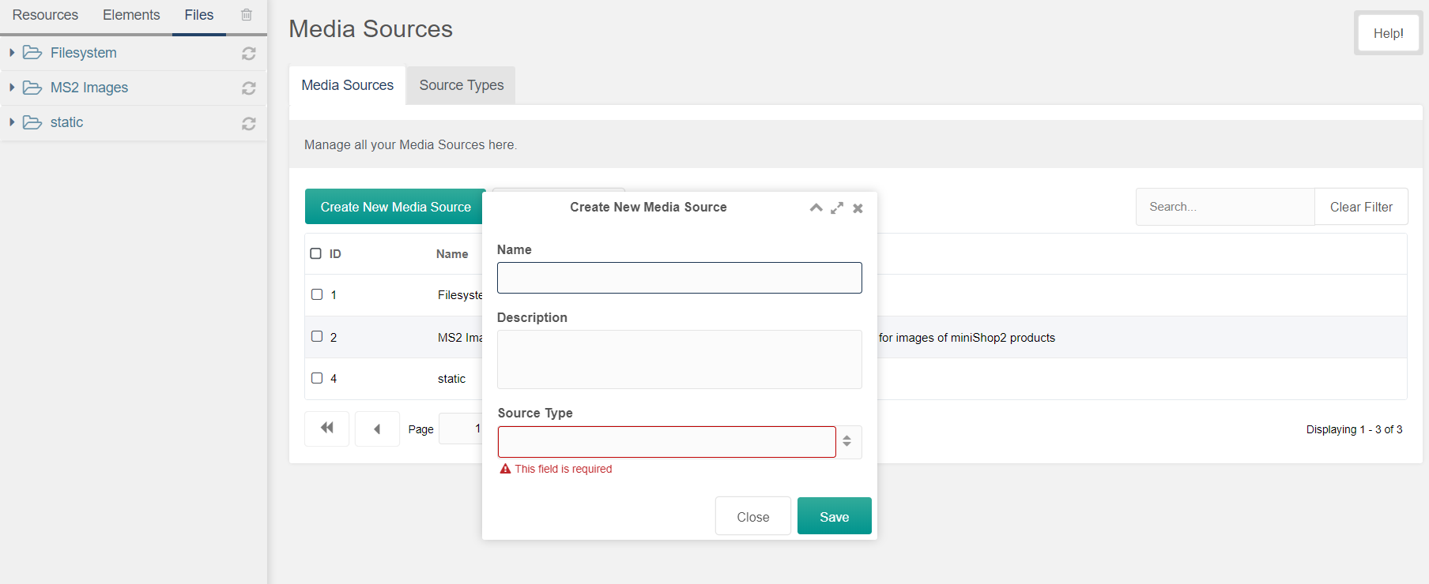
Task: Open the trash icon in the sidebar tabs
Action: click(247, 15)
